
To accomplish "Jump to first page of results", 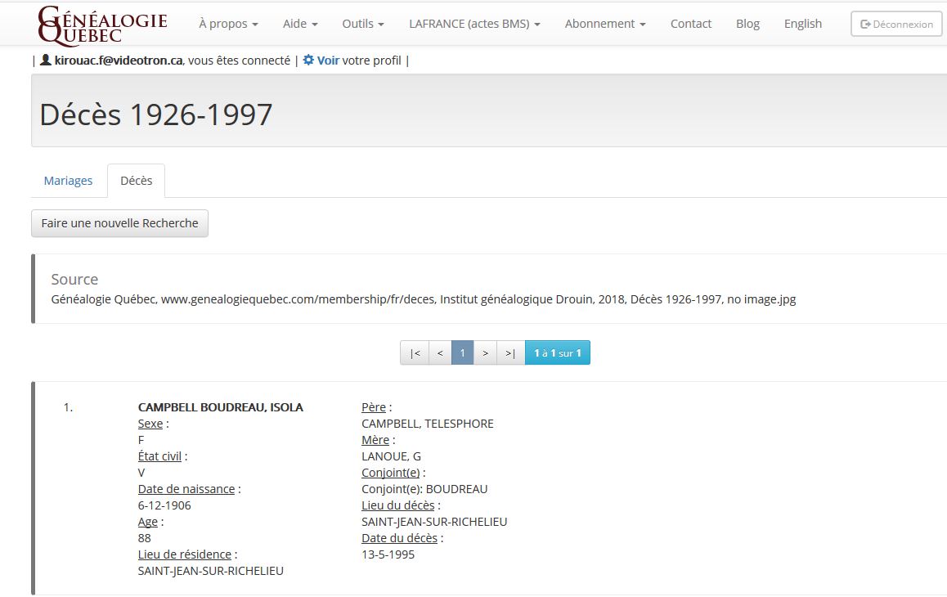I will [x=415, y=352].
